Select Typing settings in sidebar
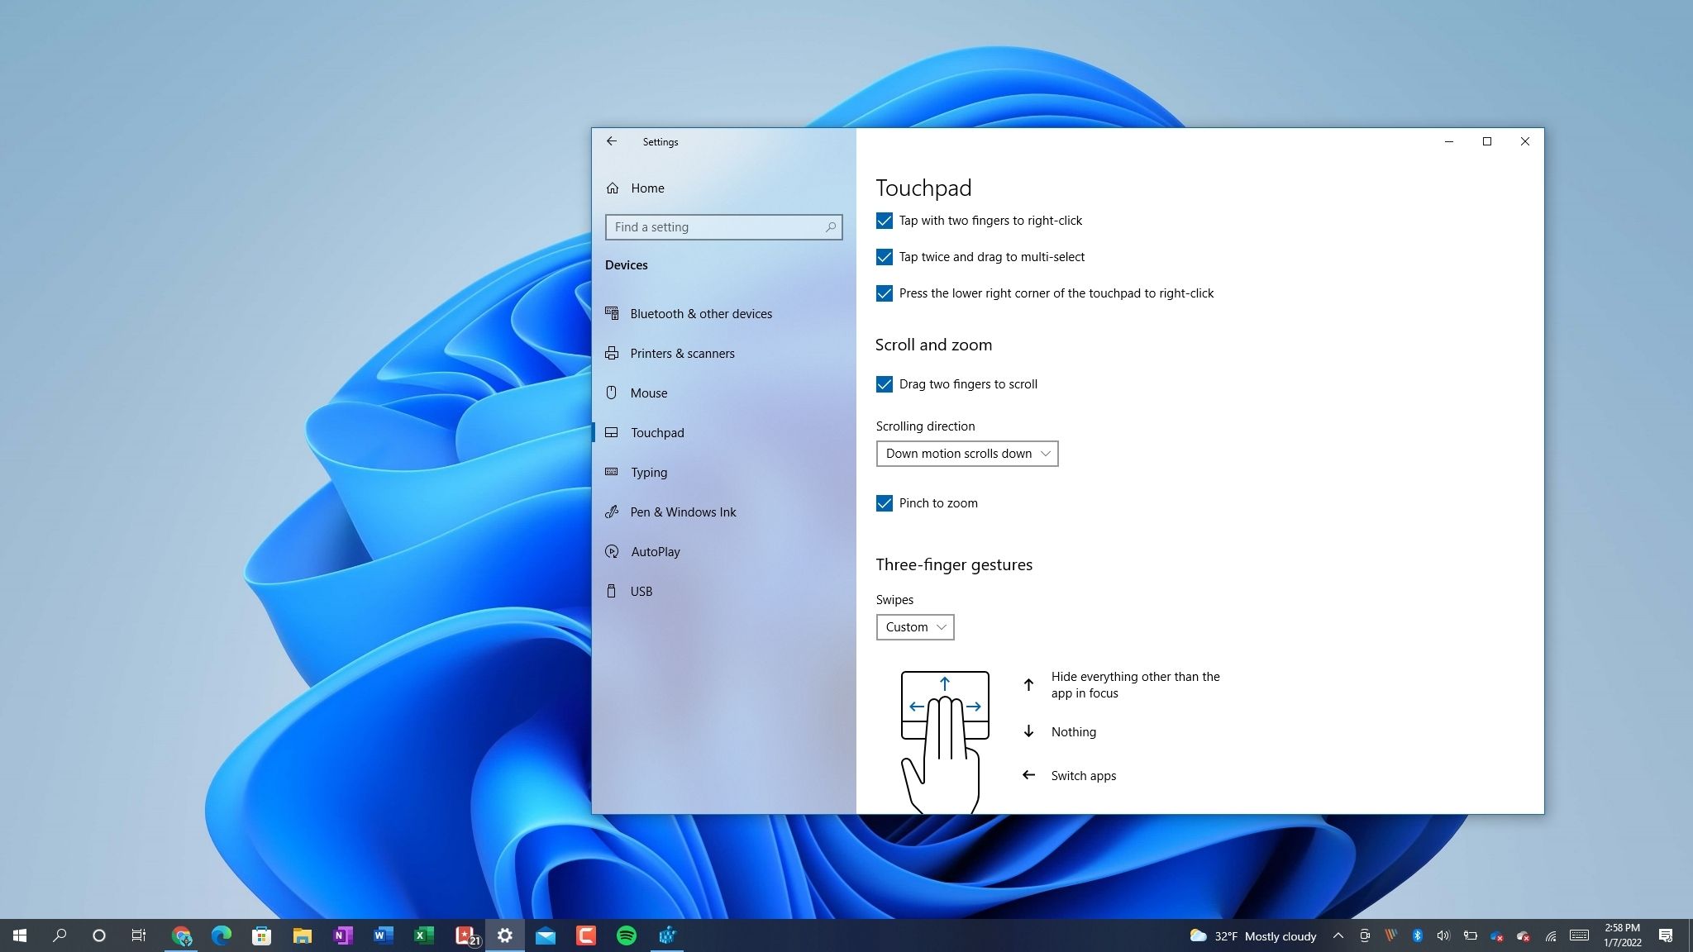 pyautogui.click(x=649, y=471)
